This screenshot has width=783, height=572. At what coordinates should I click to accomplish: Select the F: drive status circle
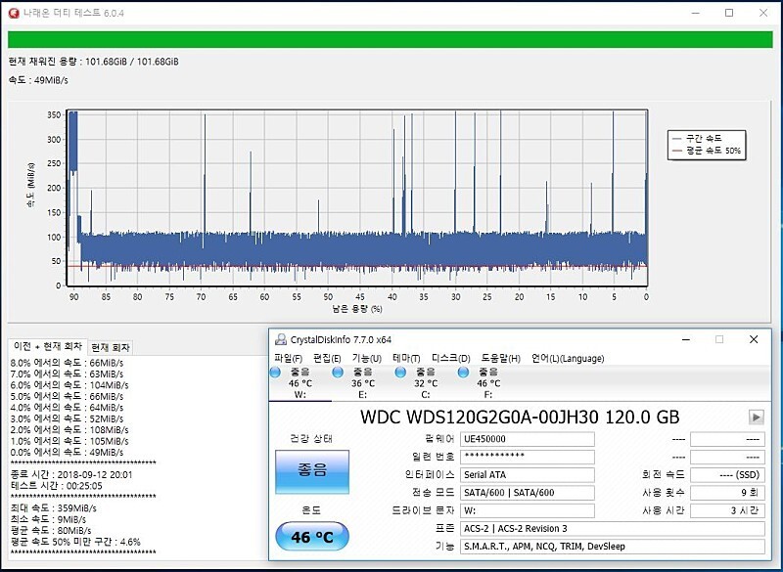coord(463,372)
